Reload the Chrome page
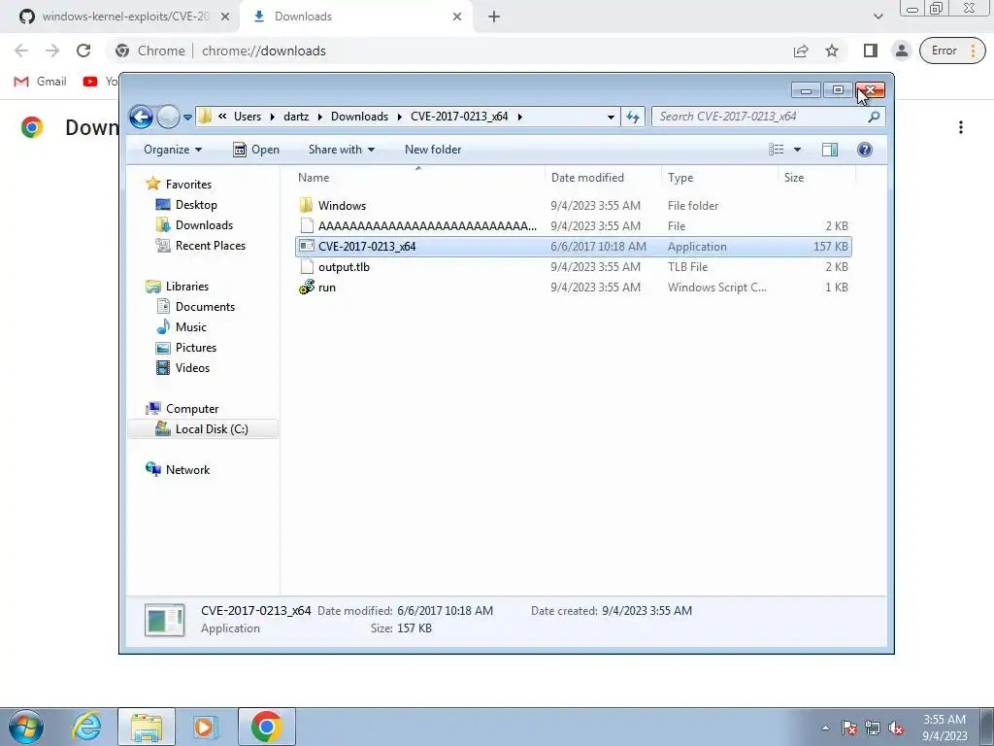Viewport: 994px width, 746px height. 83,51
